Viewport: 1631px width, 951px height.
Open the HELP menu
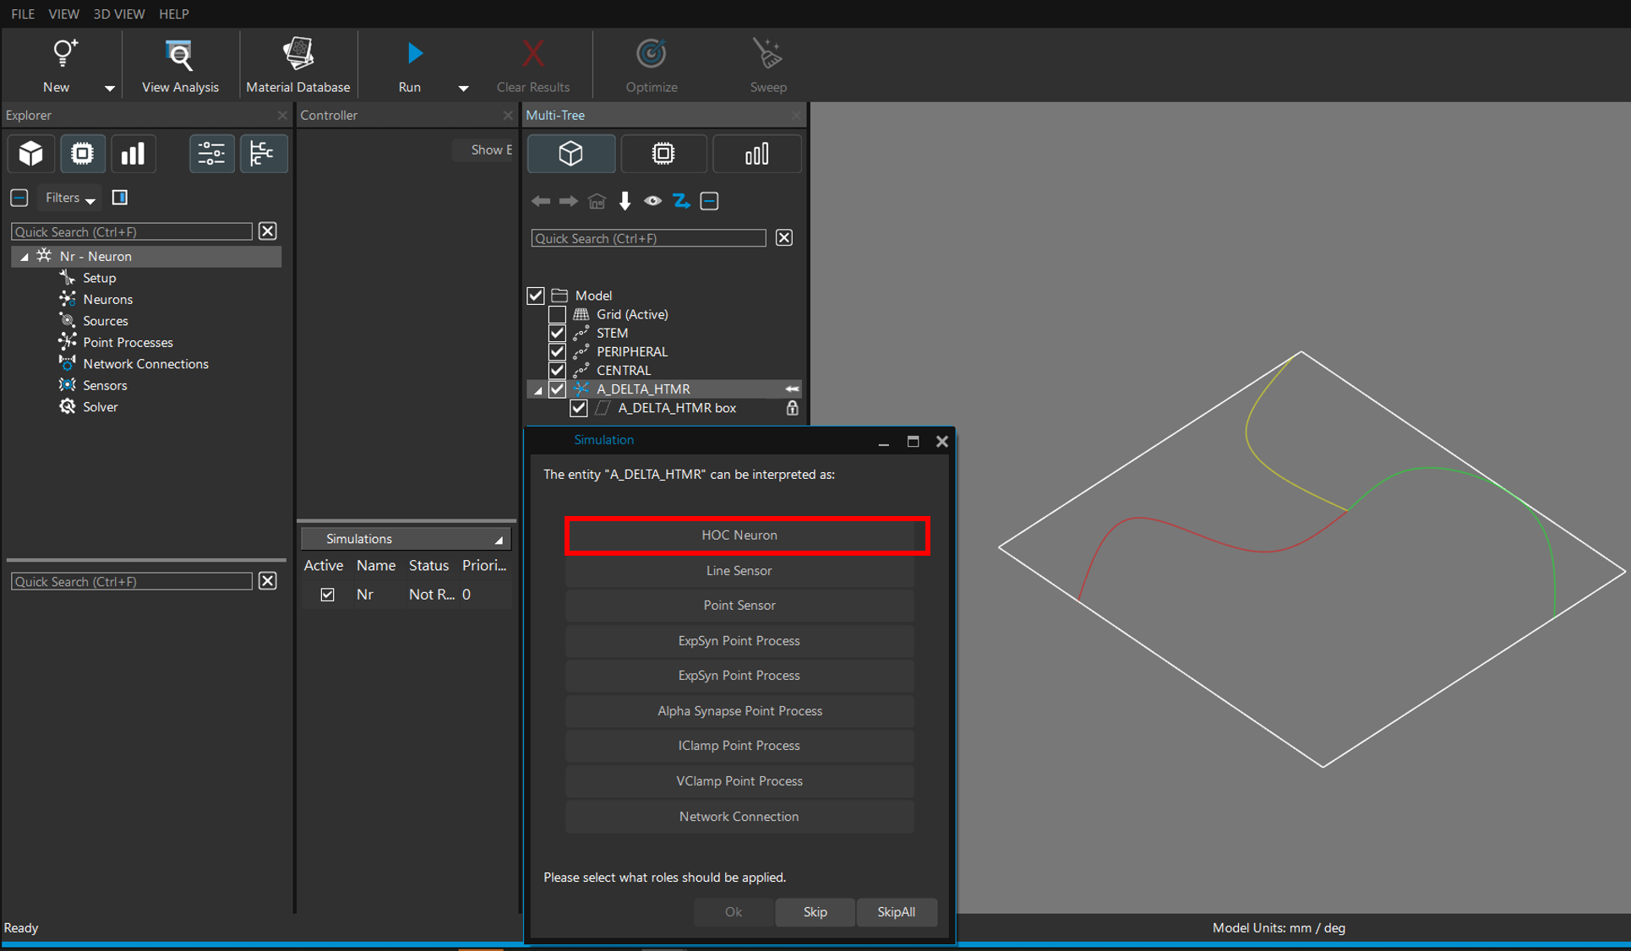pos(174,14)
